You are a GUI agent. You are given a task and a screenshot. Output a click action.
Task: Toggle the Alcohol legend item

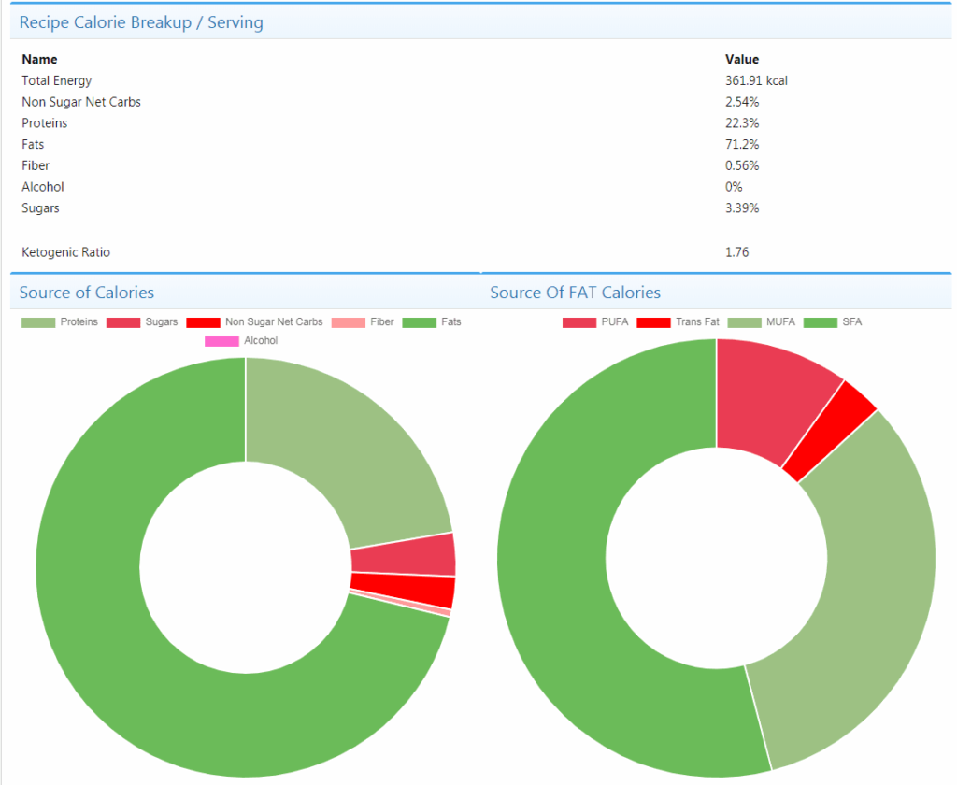click(x=241, y=340)
